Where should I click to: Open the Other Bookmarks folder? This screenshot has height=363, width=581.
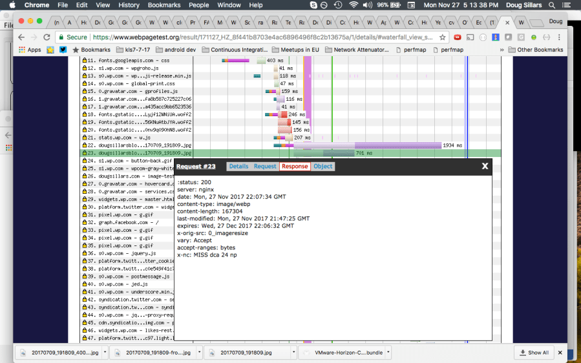click(535, 50)
